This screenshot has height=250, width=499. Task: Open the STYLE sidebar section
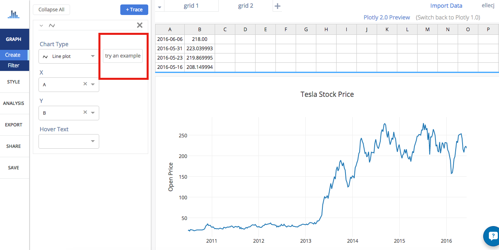[13, 82]
